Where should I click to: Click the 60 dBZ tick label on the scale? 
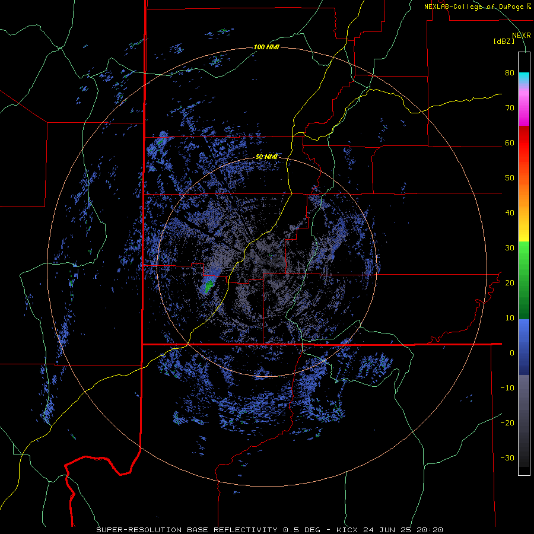point(510,143)
